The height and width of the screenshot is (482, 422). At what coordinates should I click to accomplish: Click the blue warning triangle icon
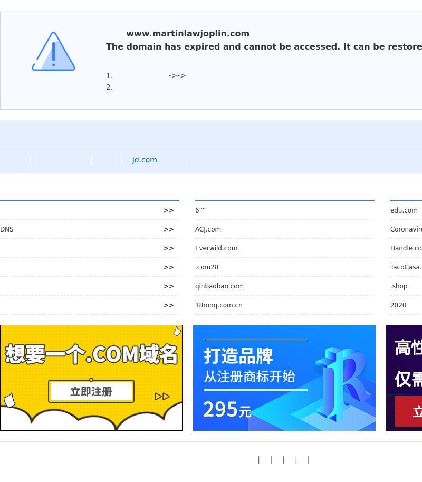pyautogui.click(x=53, y=51)
